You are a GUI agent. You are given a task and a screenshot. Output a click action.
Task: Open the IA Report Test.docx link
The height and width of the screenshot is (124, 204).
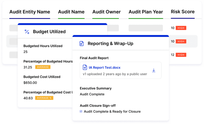[105, 67]
